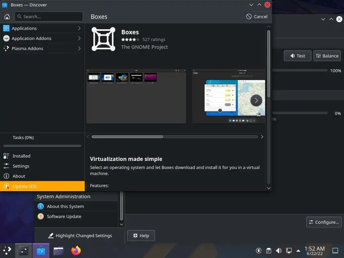Open the first Boxes screenshot thumbnail
The image size is (344, 258).
pos(136,96)
